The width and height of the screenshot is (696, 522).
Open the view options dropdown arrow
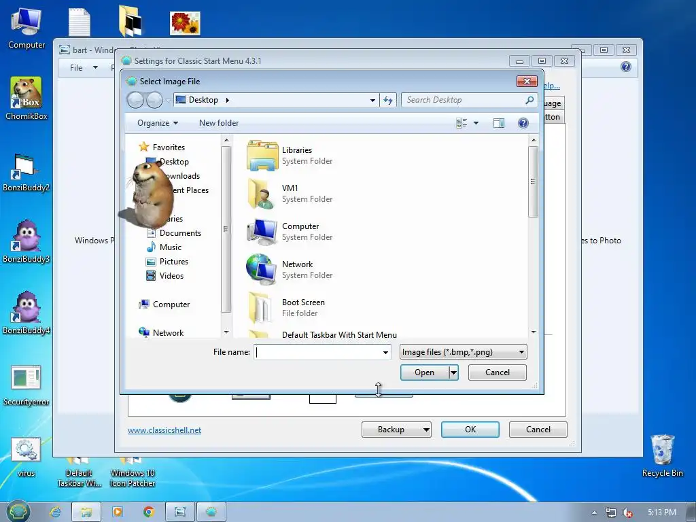click(x=476, y=123)
